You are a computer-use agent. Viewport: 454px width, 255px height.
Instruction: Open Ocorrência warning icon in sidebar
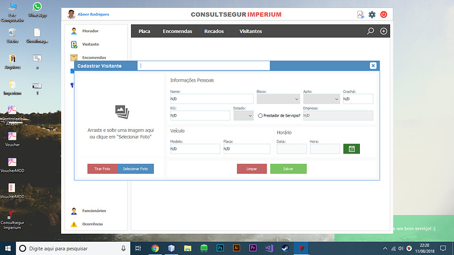(74, 224)
